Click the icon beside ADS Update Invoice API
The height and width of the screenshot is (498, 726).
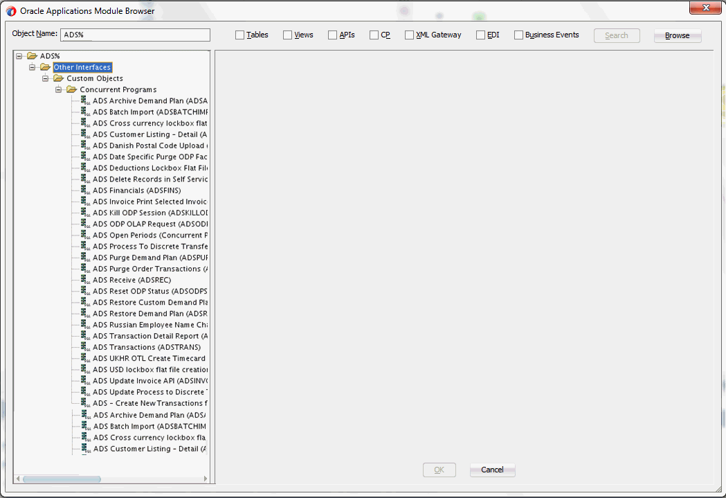coord(86,381)
